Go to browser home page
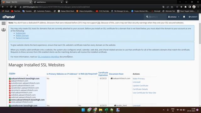The height and width of the screenshot is (113, 201). [x=15, y=7]
